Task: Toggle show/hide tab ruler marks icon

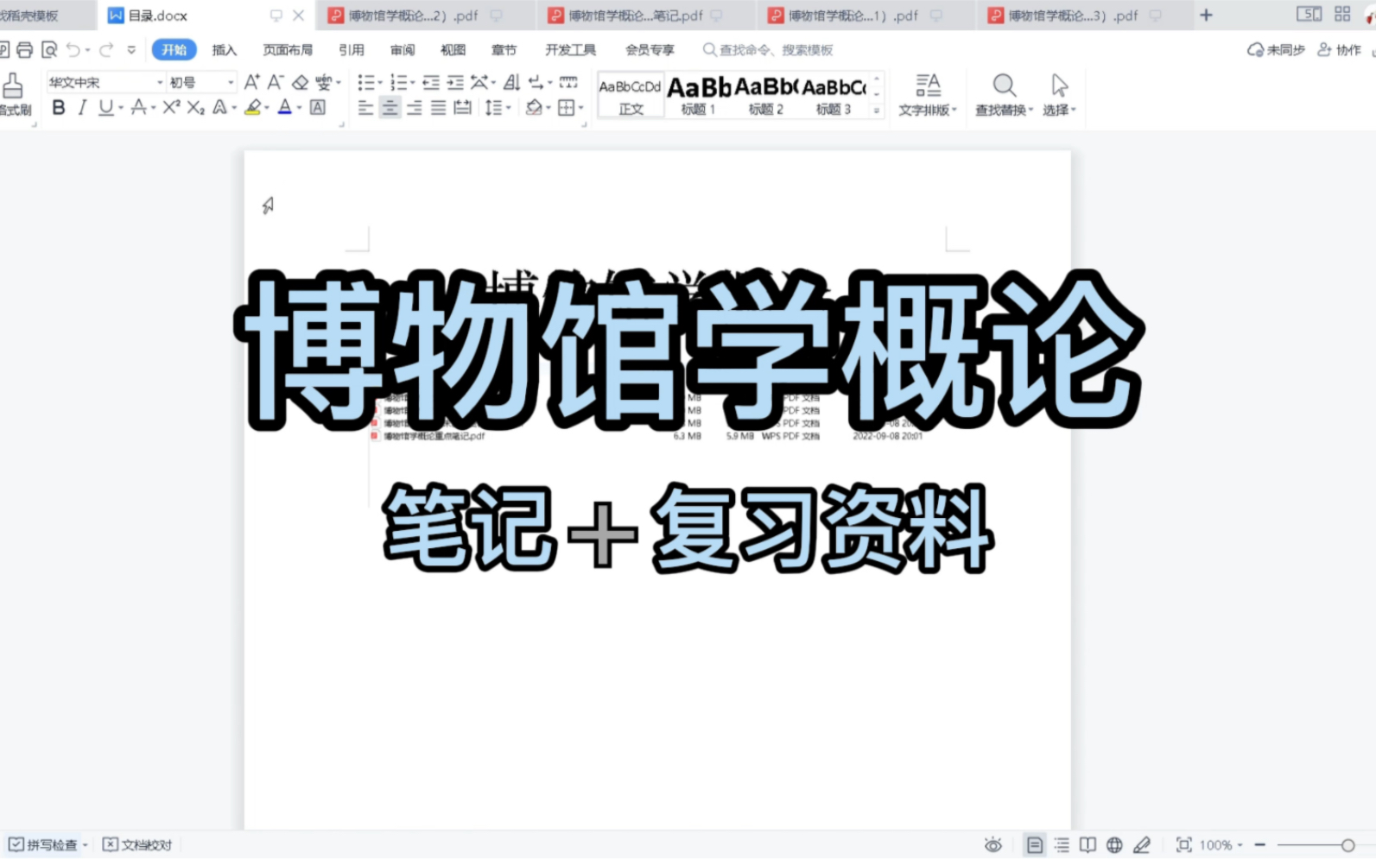Action: click(x=568, y=82)
